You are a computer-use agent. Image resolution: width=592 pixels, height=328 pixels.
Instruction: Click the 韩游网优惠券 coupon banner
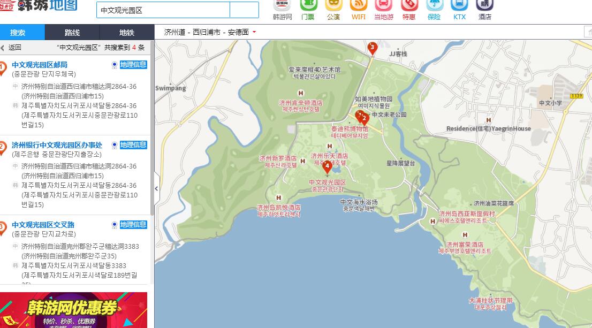pyautogui.click(x=73, y=310)
